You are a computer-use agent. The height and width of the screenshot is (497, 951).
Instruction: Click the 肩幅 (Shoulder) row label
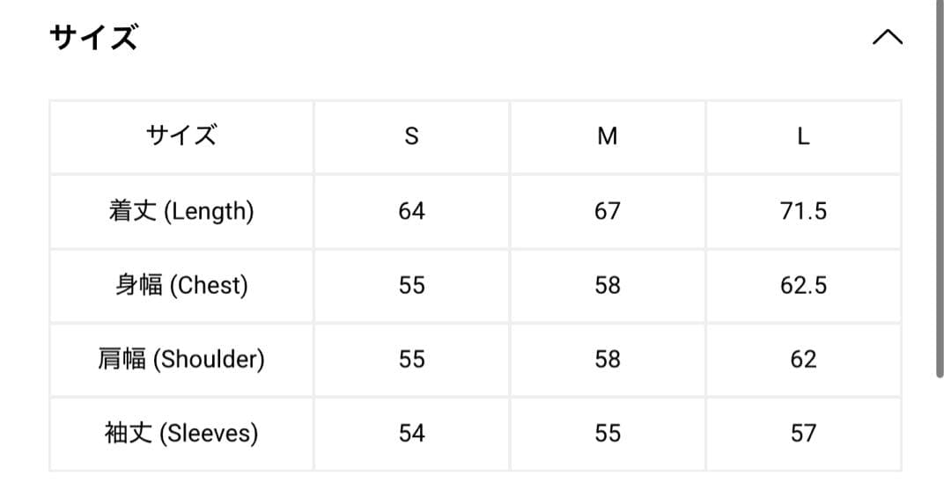(181, 359)
